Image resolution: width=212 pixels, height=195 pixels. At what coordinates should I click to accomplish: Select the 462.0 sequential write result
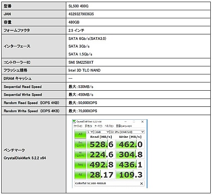click(130, 144)
